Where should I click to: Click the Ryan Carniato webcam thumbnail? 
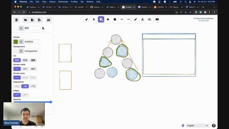tap(24, 114)
